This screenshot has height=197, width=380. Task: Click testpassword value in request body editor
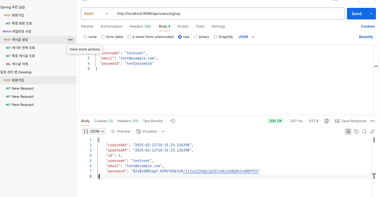click(139, 64)
